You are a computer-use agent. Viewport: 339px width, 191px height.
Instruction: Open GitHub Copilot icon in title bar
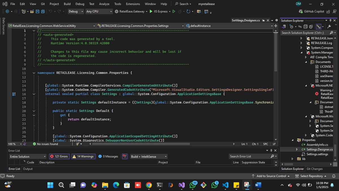[301, 12]
